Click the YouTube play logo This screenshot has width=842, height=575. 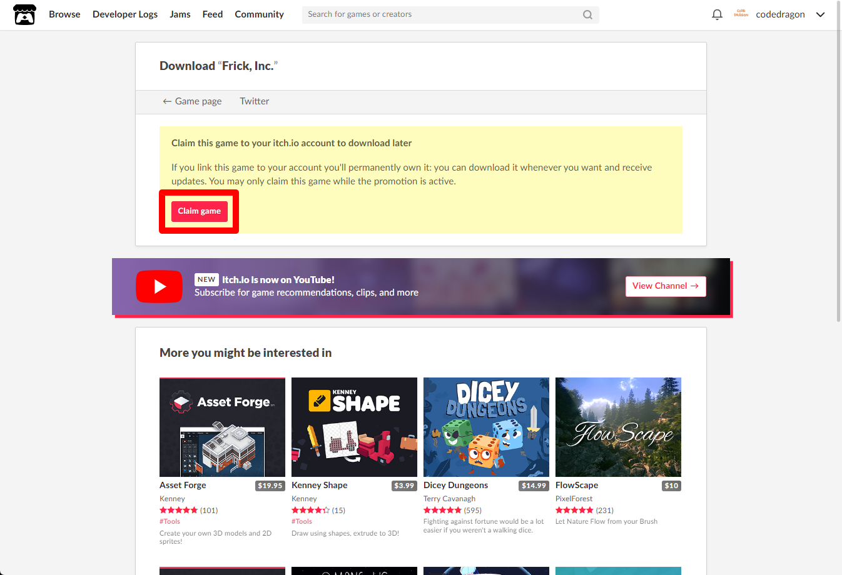[159, 286]
